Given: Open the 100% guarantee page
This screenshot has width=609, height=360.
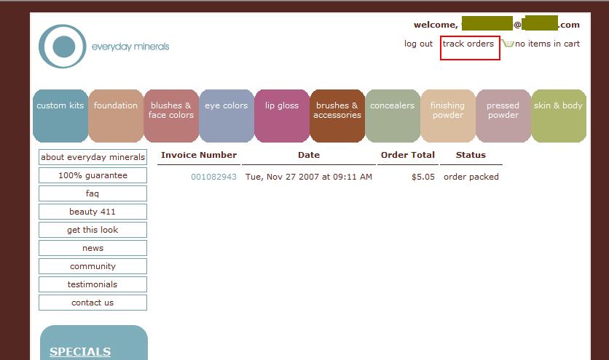Looking at the screenshot, I should click(x=93, y=175).
